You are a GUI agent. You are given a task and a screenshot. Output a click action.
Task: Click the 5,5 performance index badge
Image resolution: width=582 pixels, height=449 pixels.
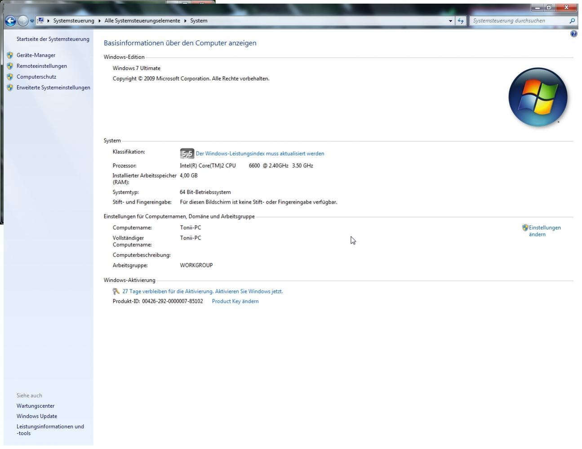click(187, 154)
